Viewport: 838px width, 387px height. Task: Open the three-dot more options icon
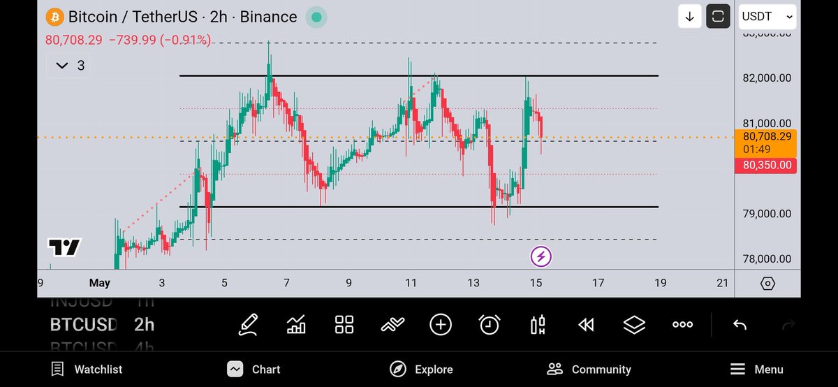682,324
